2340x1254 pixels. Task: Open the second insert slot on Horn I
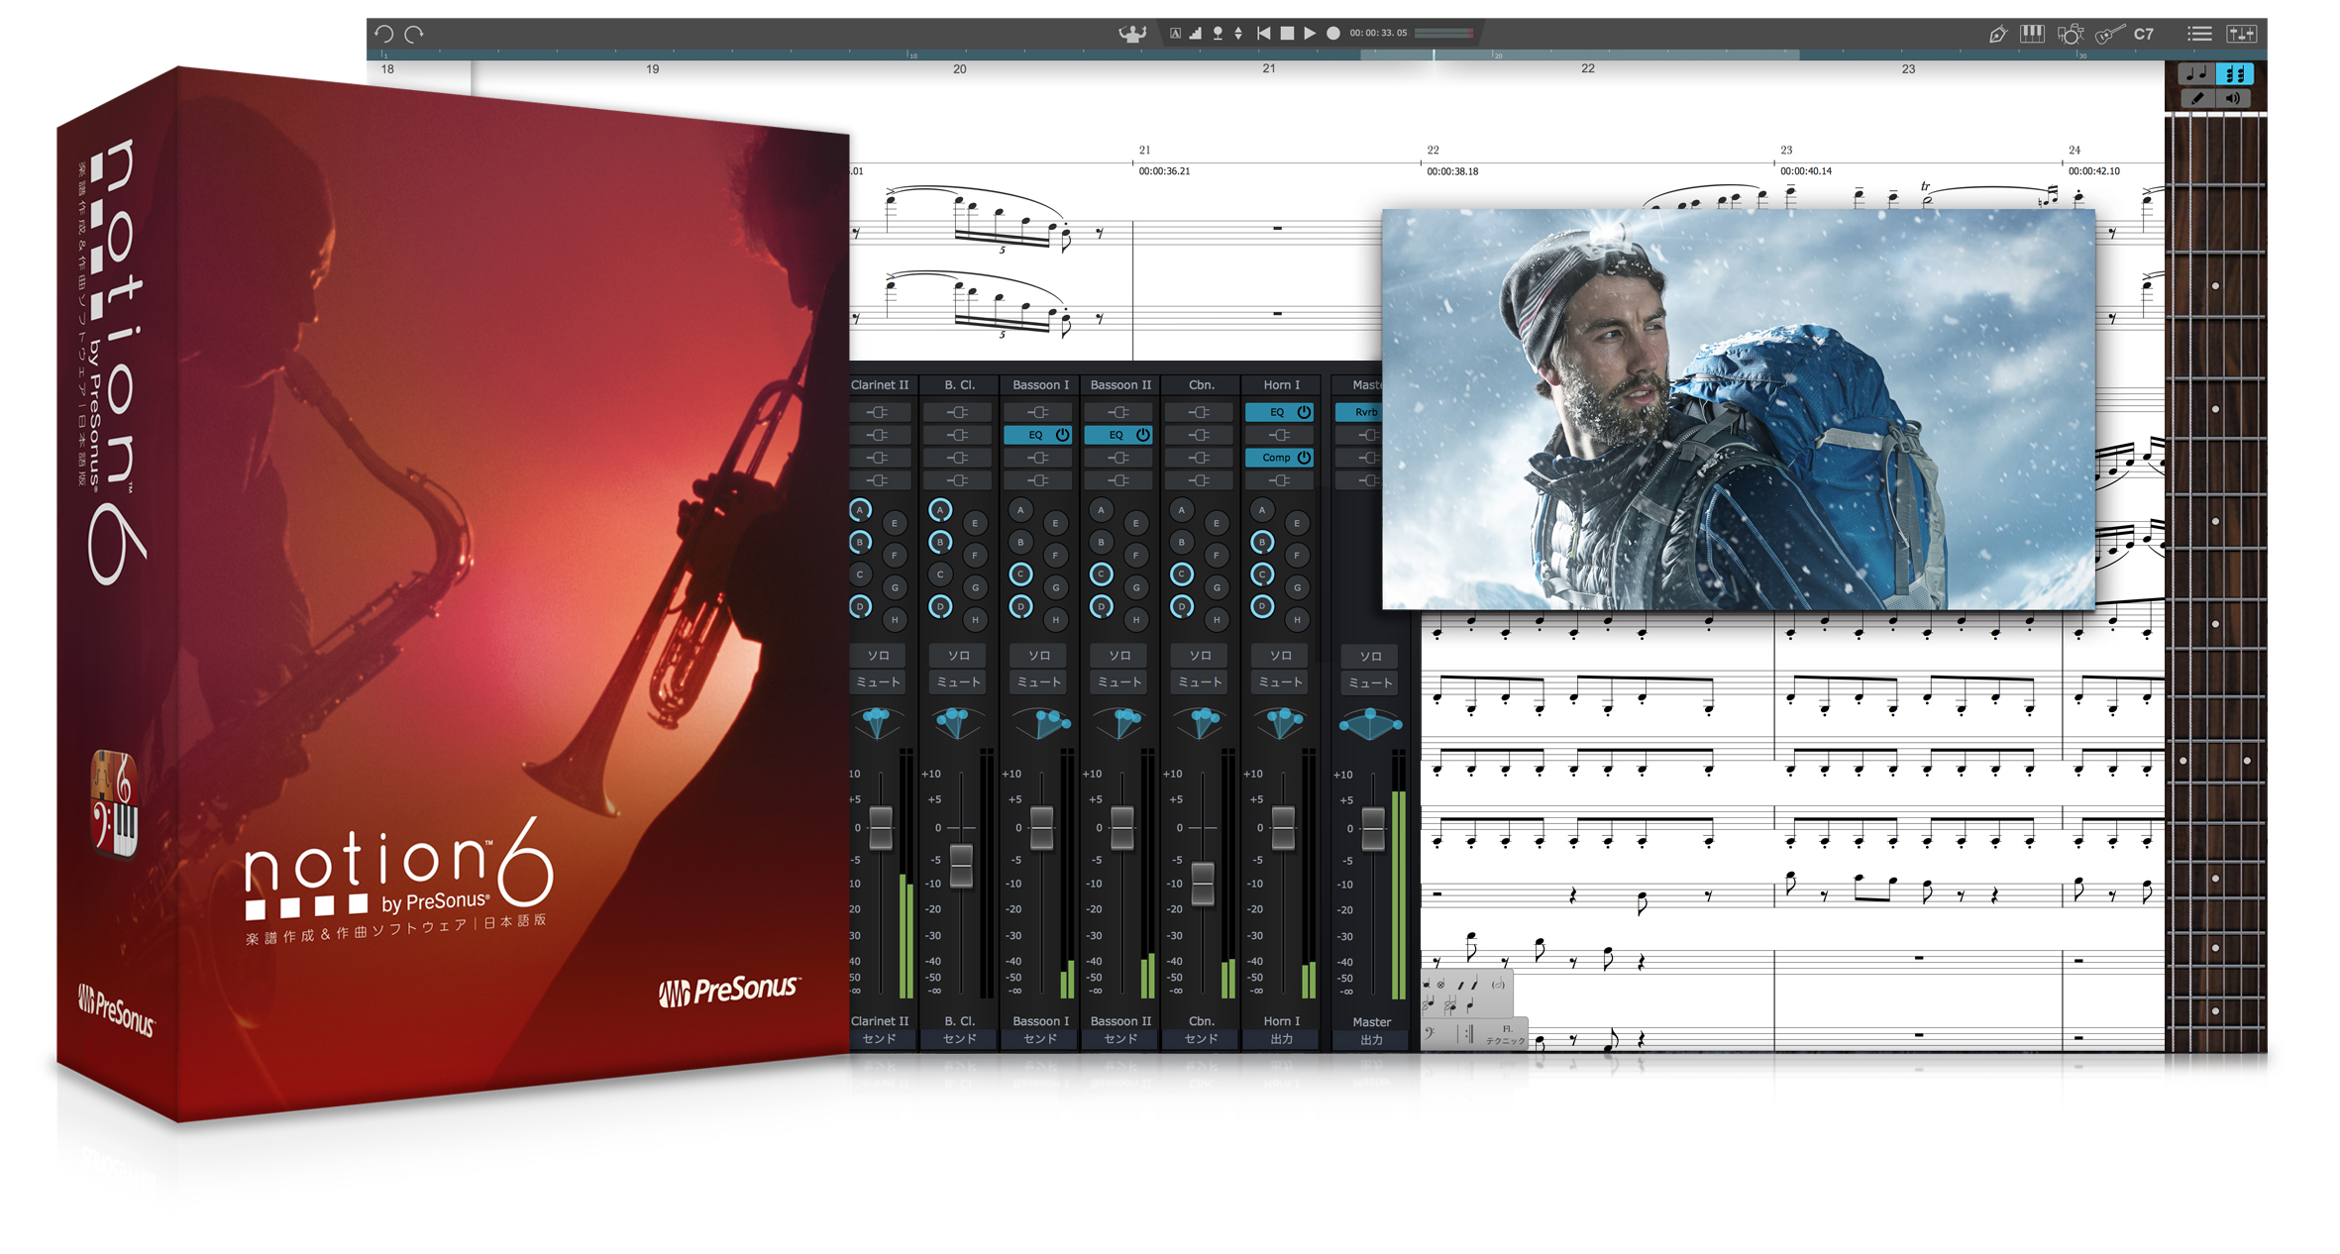1280,435
